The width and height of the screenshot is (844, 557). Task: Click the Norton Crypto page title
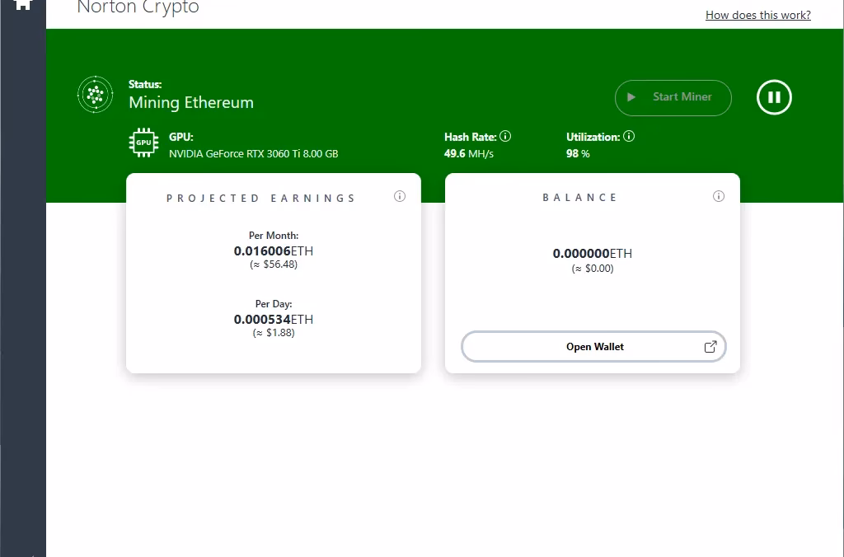[137, 8]
